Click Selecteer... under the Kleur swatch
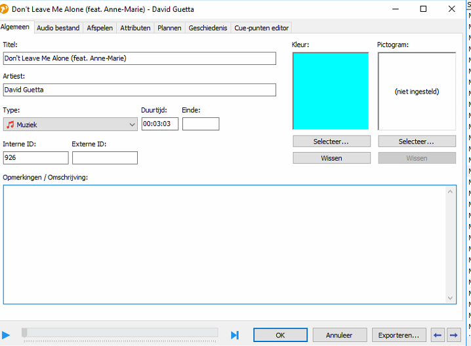471x346 pixels. pos(331,142)
